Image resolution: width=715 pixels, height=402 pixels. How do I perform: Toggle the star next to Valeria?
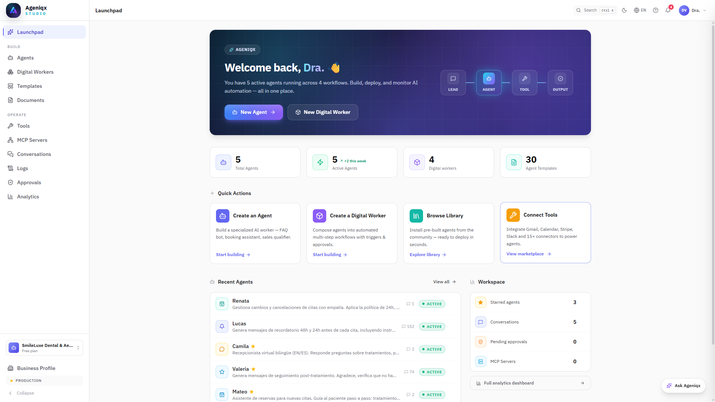254,369
